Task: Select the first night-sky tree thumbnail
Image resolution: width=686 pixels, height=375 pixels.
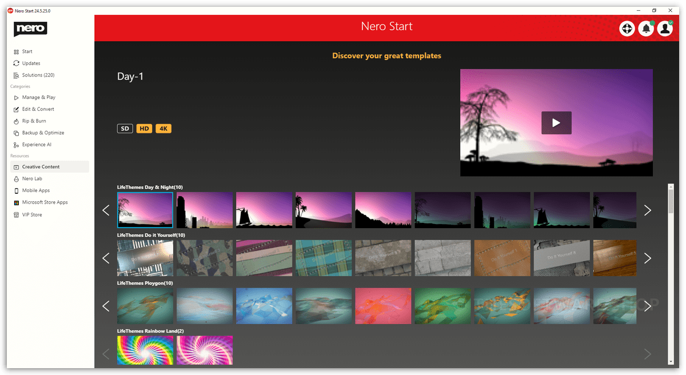Action: coord(442,210)
